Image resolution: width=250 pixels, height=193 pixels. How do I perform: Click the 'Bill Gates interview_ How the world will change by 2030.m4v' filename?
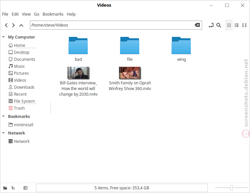(x=78, y=89)
